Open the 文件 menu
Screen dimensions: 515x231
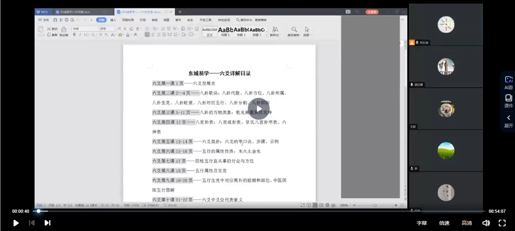pyautogui.click(x=44, y=20)
